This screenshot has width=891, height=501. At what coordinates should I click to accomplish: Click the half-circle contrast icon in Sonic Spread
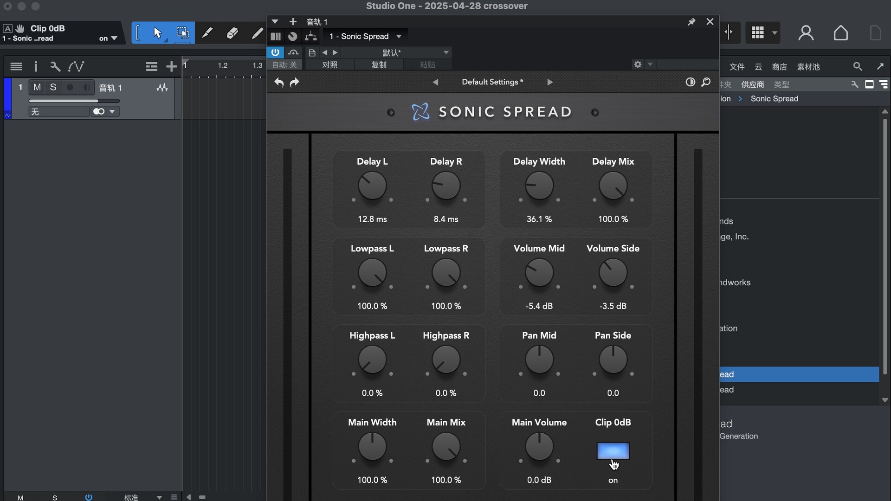point(691,82)
